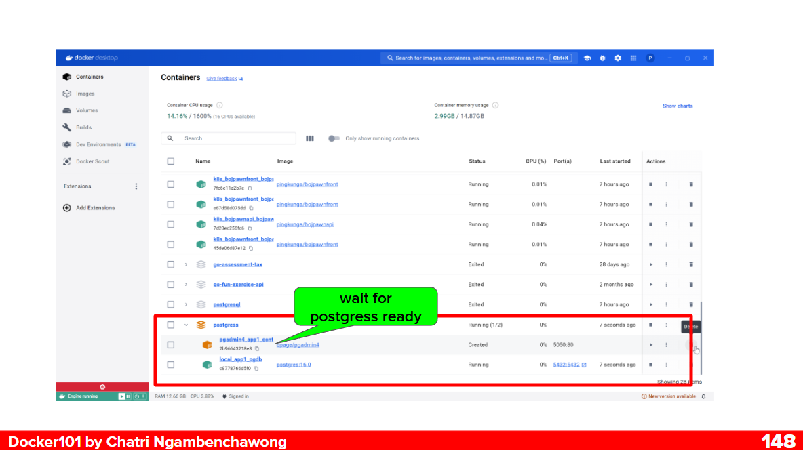Open pingkunga/bojpawnapi image link
This screenshot has width=803, height=450.
pos(305,224)
